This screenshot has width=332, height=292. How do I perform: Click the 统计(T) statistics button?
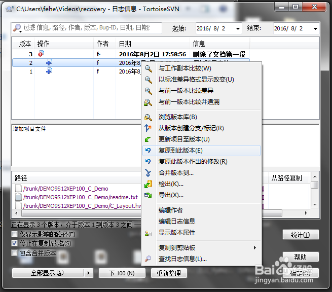(301, 235)
